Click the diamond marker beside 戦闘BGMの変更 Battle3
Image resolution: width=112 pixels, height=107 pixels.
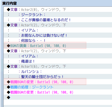[8, 82]
